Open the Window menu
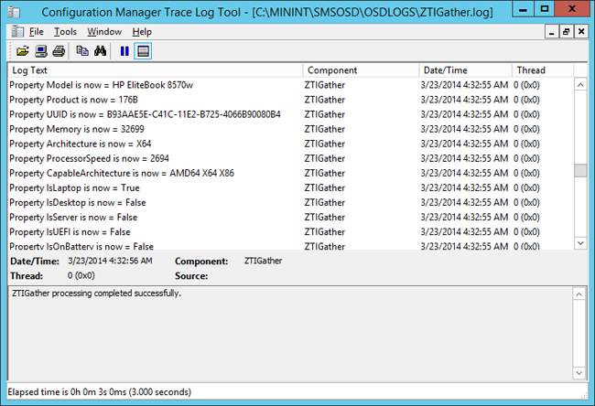Image resolution: width=595 pixels, height=406 pixels. pos(104,32)
